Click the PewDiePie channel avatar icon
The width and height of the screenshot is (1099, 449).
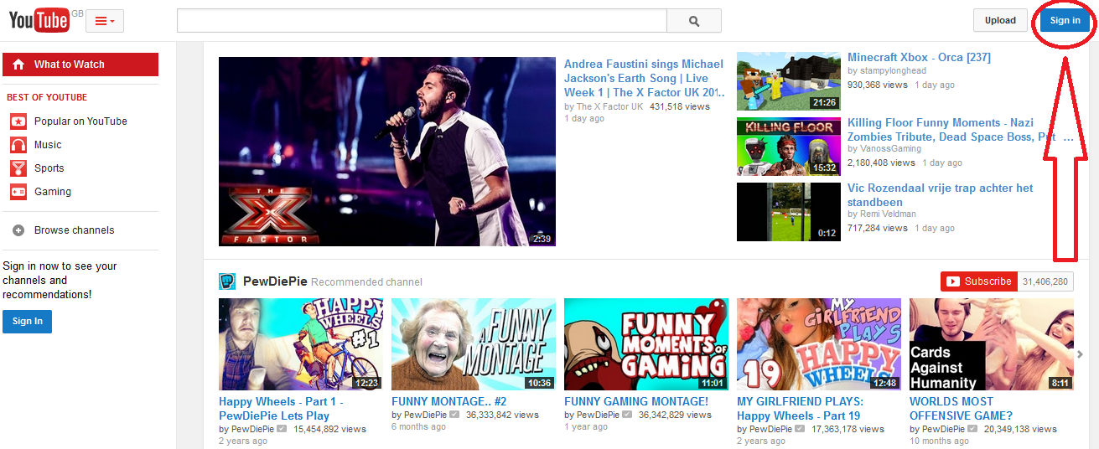point(227,281)
